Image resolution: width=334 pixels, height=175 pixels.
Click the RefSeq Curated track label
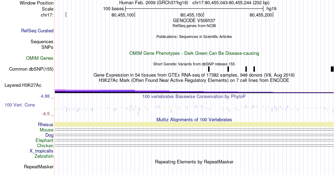[37, 31]
